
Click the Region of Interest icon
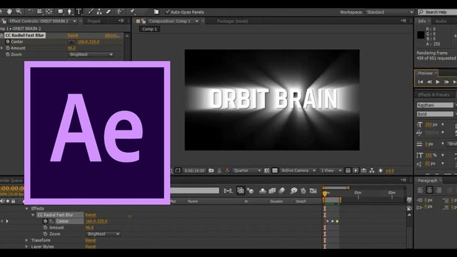click(x=266, y=171)
